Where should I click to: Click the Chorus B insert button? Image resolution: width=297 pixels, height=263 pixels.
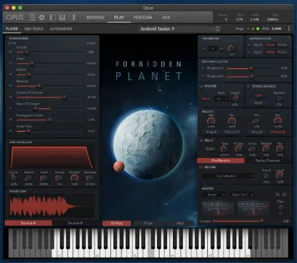tap(278, 132)
